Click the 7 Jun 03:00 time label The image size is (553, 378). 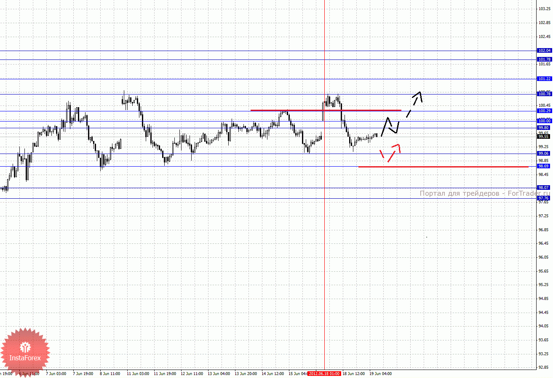[56, 374]
